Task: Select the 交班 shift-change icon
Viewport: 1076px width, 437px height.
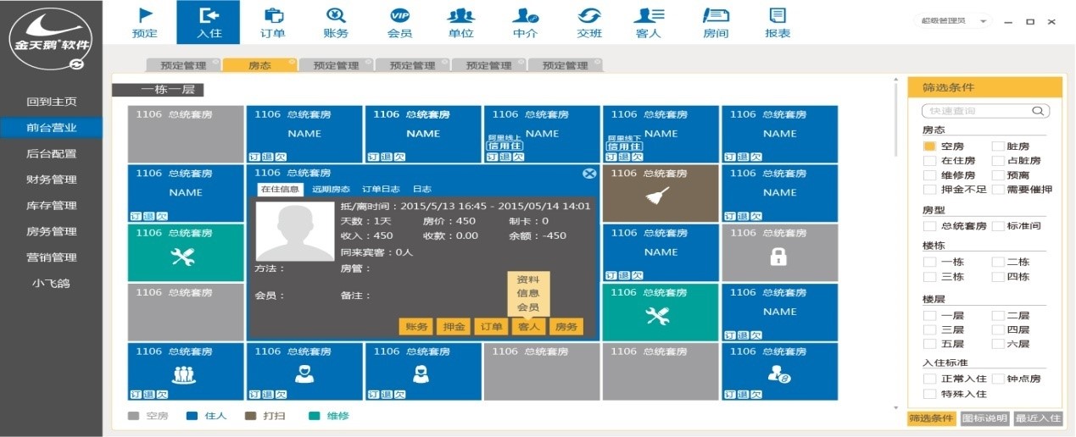Action: [588, 16]
